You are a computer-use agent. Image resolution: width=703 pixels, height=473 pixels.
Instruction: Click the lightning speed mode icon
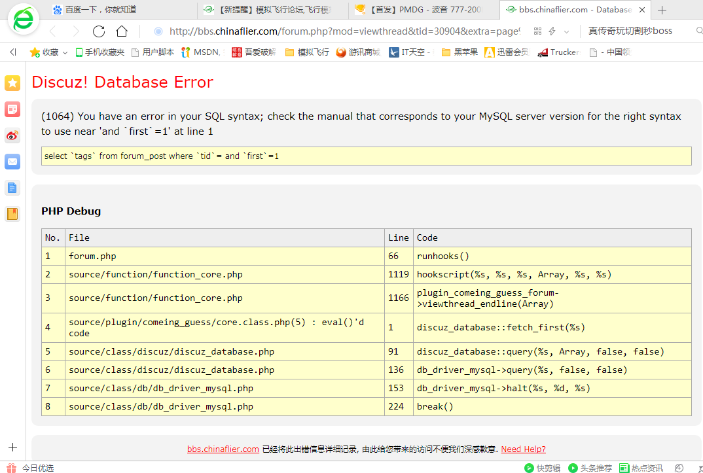coord(552,31)
